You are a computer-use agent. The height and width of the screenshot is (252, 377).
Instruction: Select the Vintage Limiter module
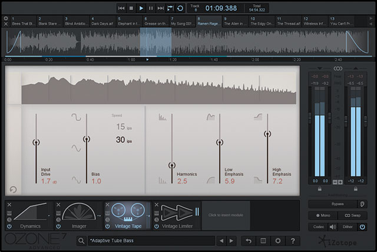point(176,213)
